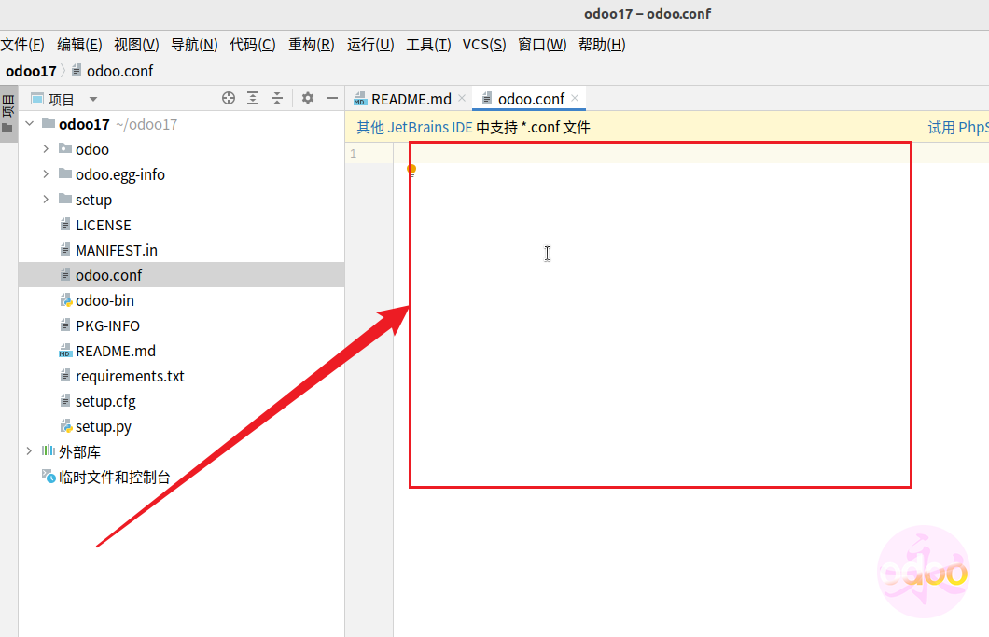Viewport: 989px width, 637px height.
Task: Click the locate/select opened file target icon
Action: point(229,98)
